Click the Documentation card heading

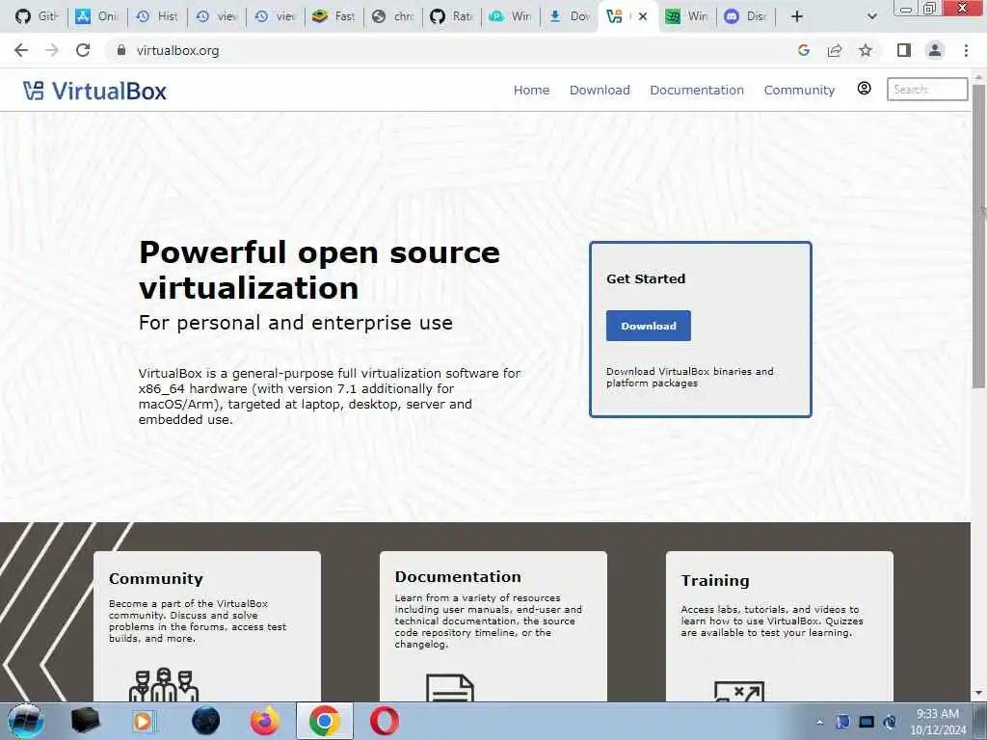pyautogui.click(x=458, y=576)
